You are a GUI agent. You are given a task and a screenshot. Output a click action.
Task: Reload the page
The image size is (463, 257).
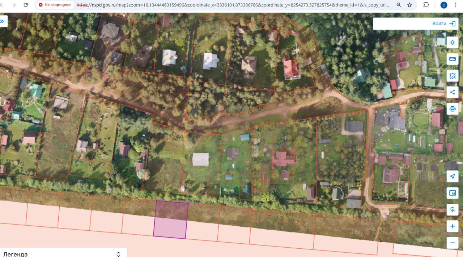tap(26, 5)
